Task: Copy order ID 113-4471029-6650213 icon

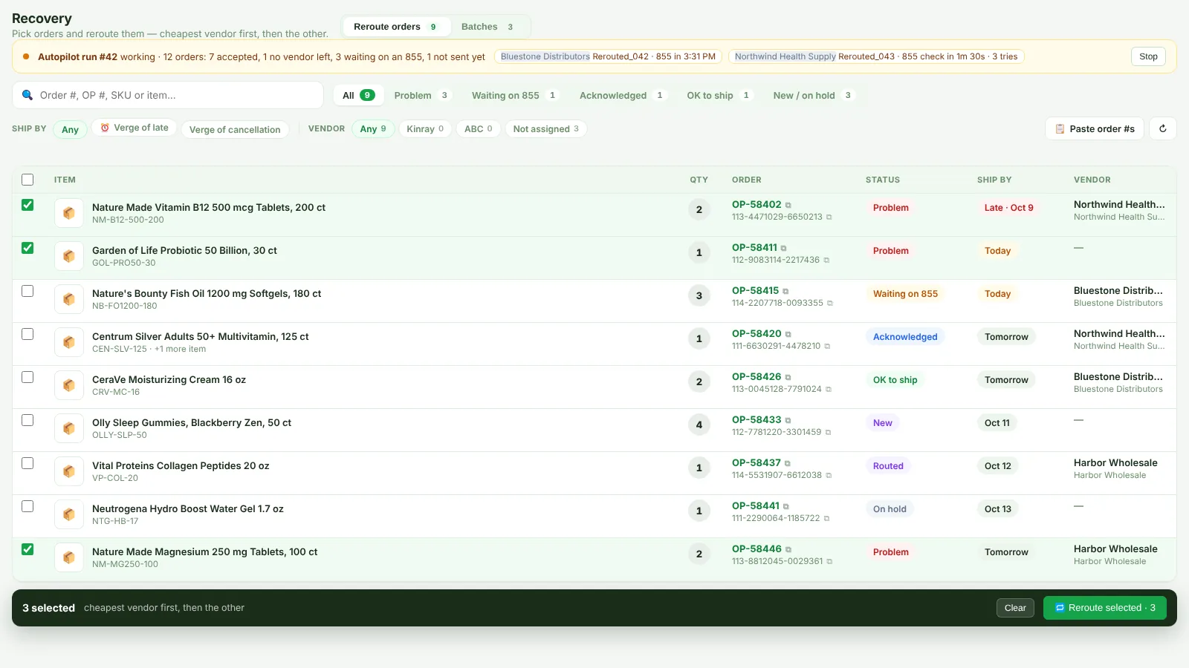Action: 829,217
